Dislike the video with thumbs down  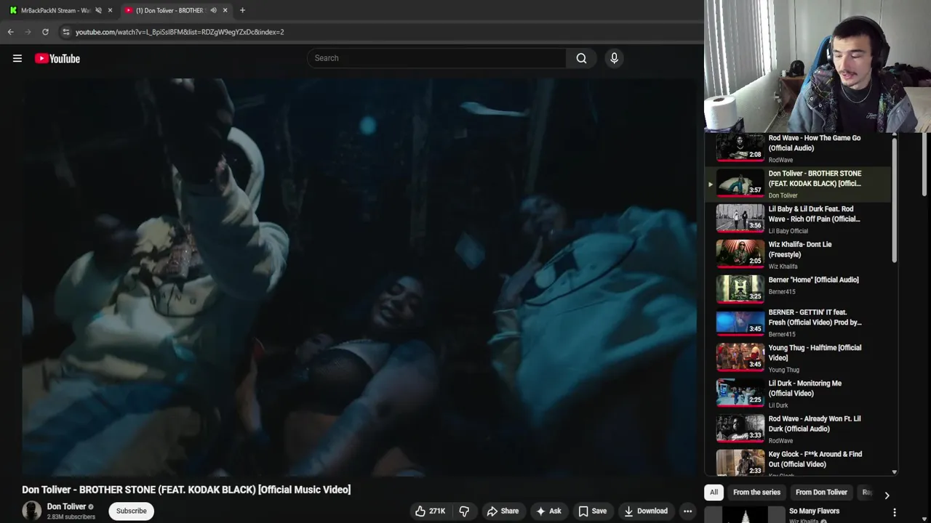[464, 511]
